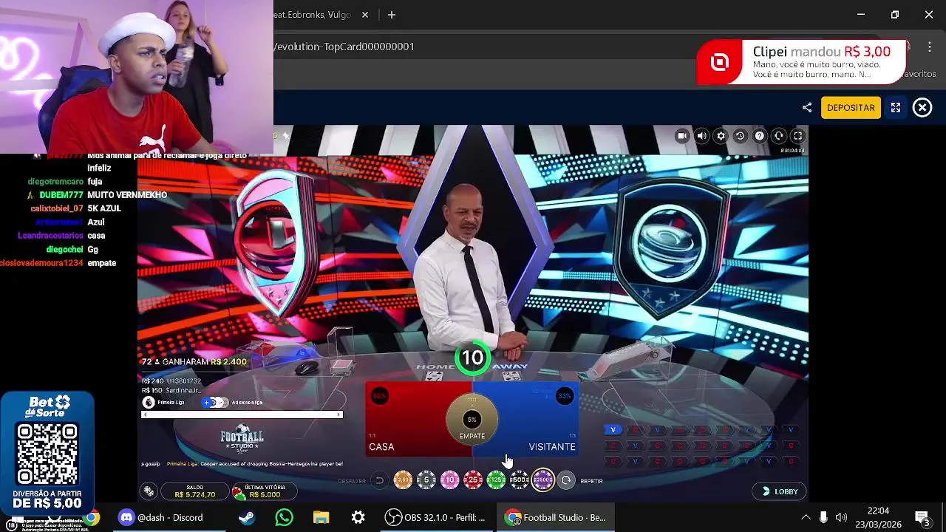946x532 pixels.
Task: Click the yellow DEPOSITAR button
Action: pyautogui.click(x=851, y=107)
